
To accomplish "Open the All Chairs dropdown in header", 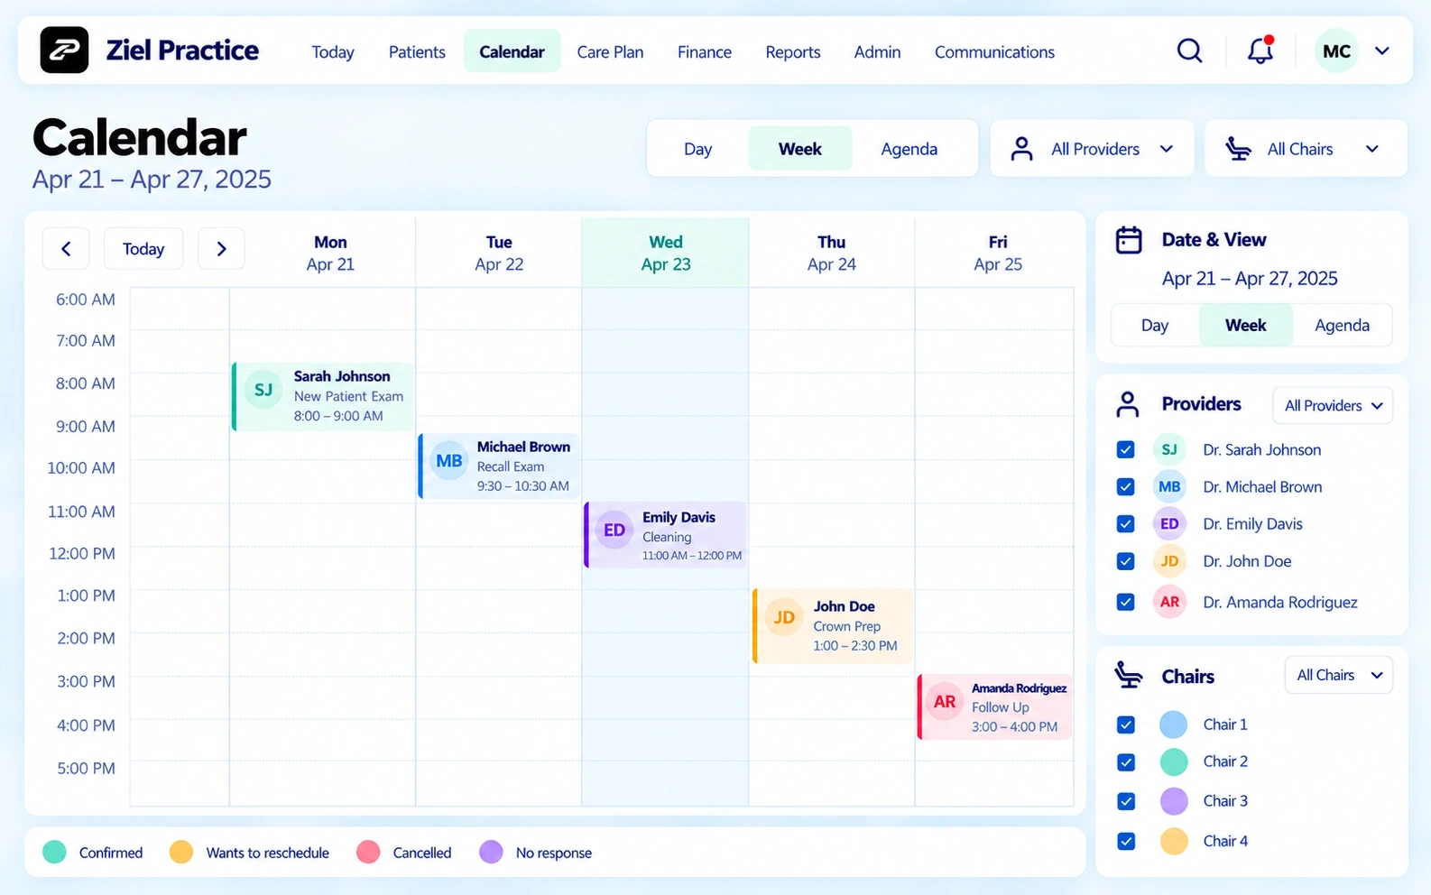I will [1306, 149].
